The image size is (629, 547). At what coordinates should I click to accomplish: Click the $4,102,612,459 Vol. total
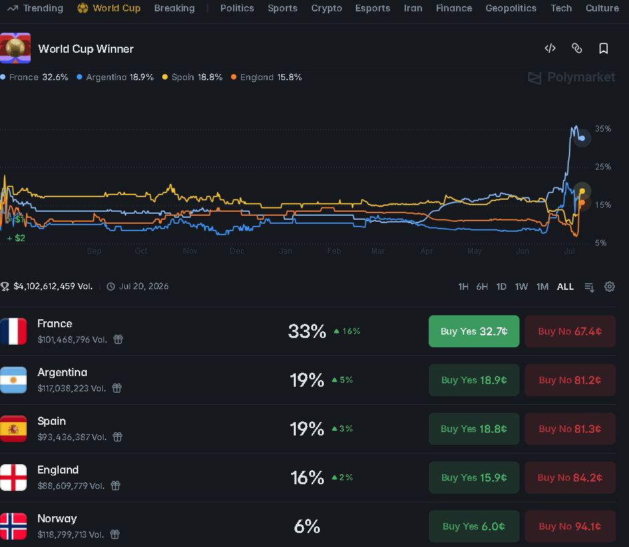click(53, 287)
